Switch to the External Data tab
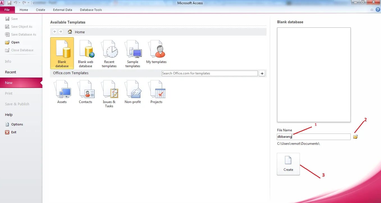The width and height of the screenshot is (381, 203). coord(63,10)
